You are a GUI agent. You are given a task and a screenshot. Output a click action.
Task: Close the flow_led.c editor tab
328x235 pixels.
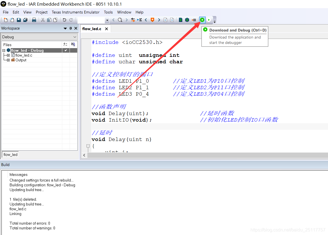pos(107,29)
